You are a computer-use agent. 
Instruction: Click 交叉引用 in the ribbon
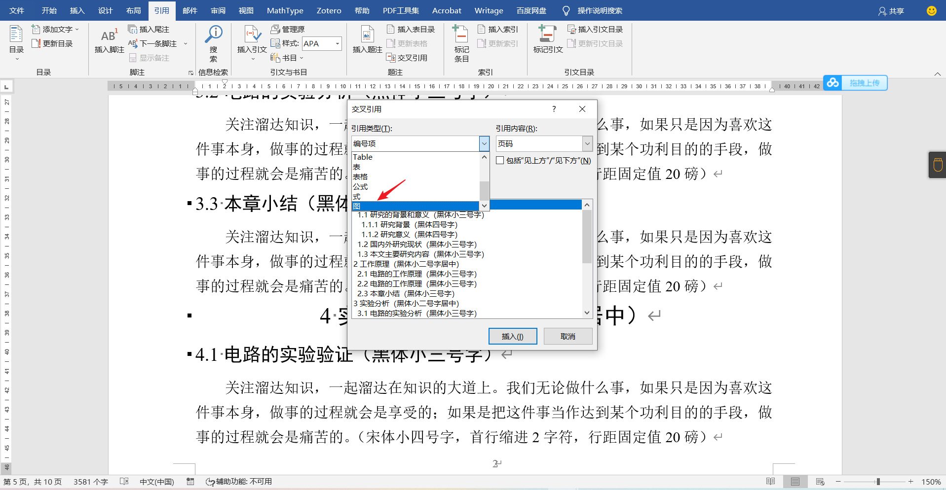point(407,58)
